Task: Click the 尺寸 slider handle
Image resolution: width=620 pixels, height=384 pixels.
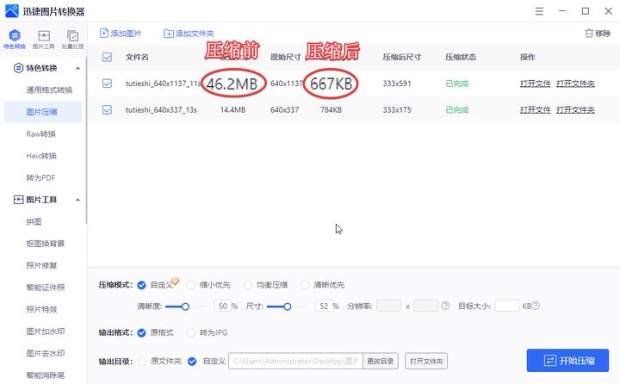Action: 288,307
